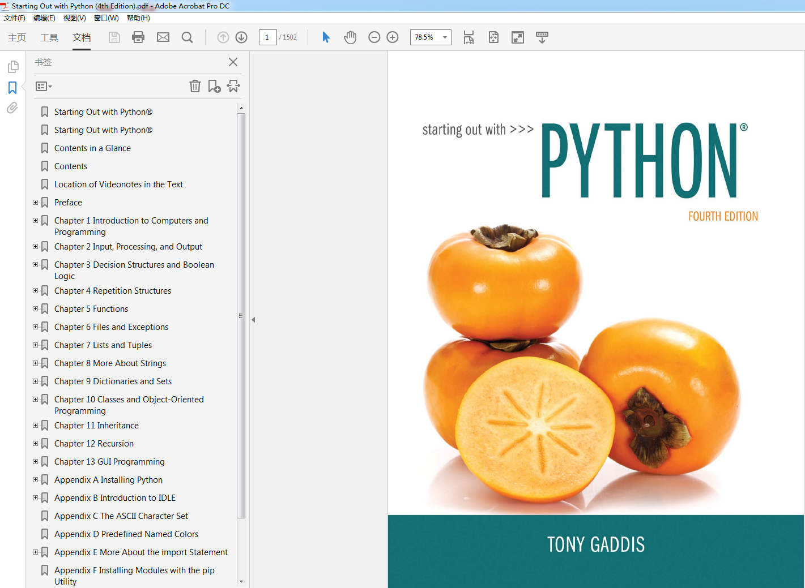The width and height of the screenshot is (805, 588).
Task: Click the Print file icon
Action: (x=138, y=37)
